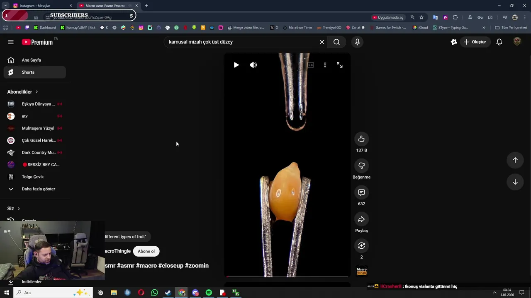Image resolution: width=531 pixels, height=298 pixels.
Task: Open the Games for Twitch bookmark
Action: pyautogui.click(x=388, y=28)
